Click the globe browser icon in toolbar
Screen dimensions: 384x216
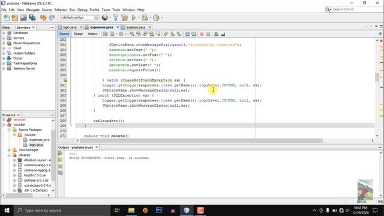pyautogui.click(x=104, y=17)
